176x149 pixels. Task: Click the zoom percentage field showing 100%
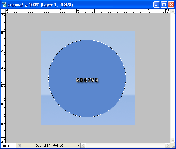[x=8, y=146]
